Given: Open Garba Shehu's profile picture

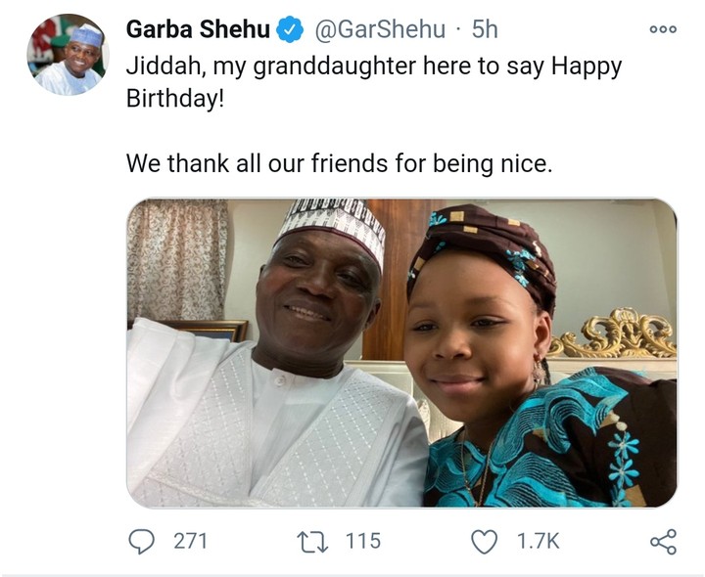Looking at the screenshot, I should (68, 55).
